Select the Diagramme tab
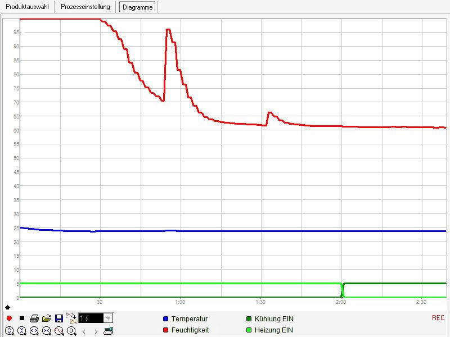This screenshot has height=337, width=450. tap(137, 7)
